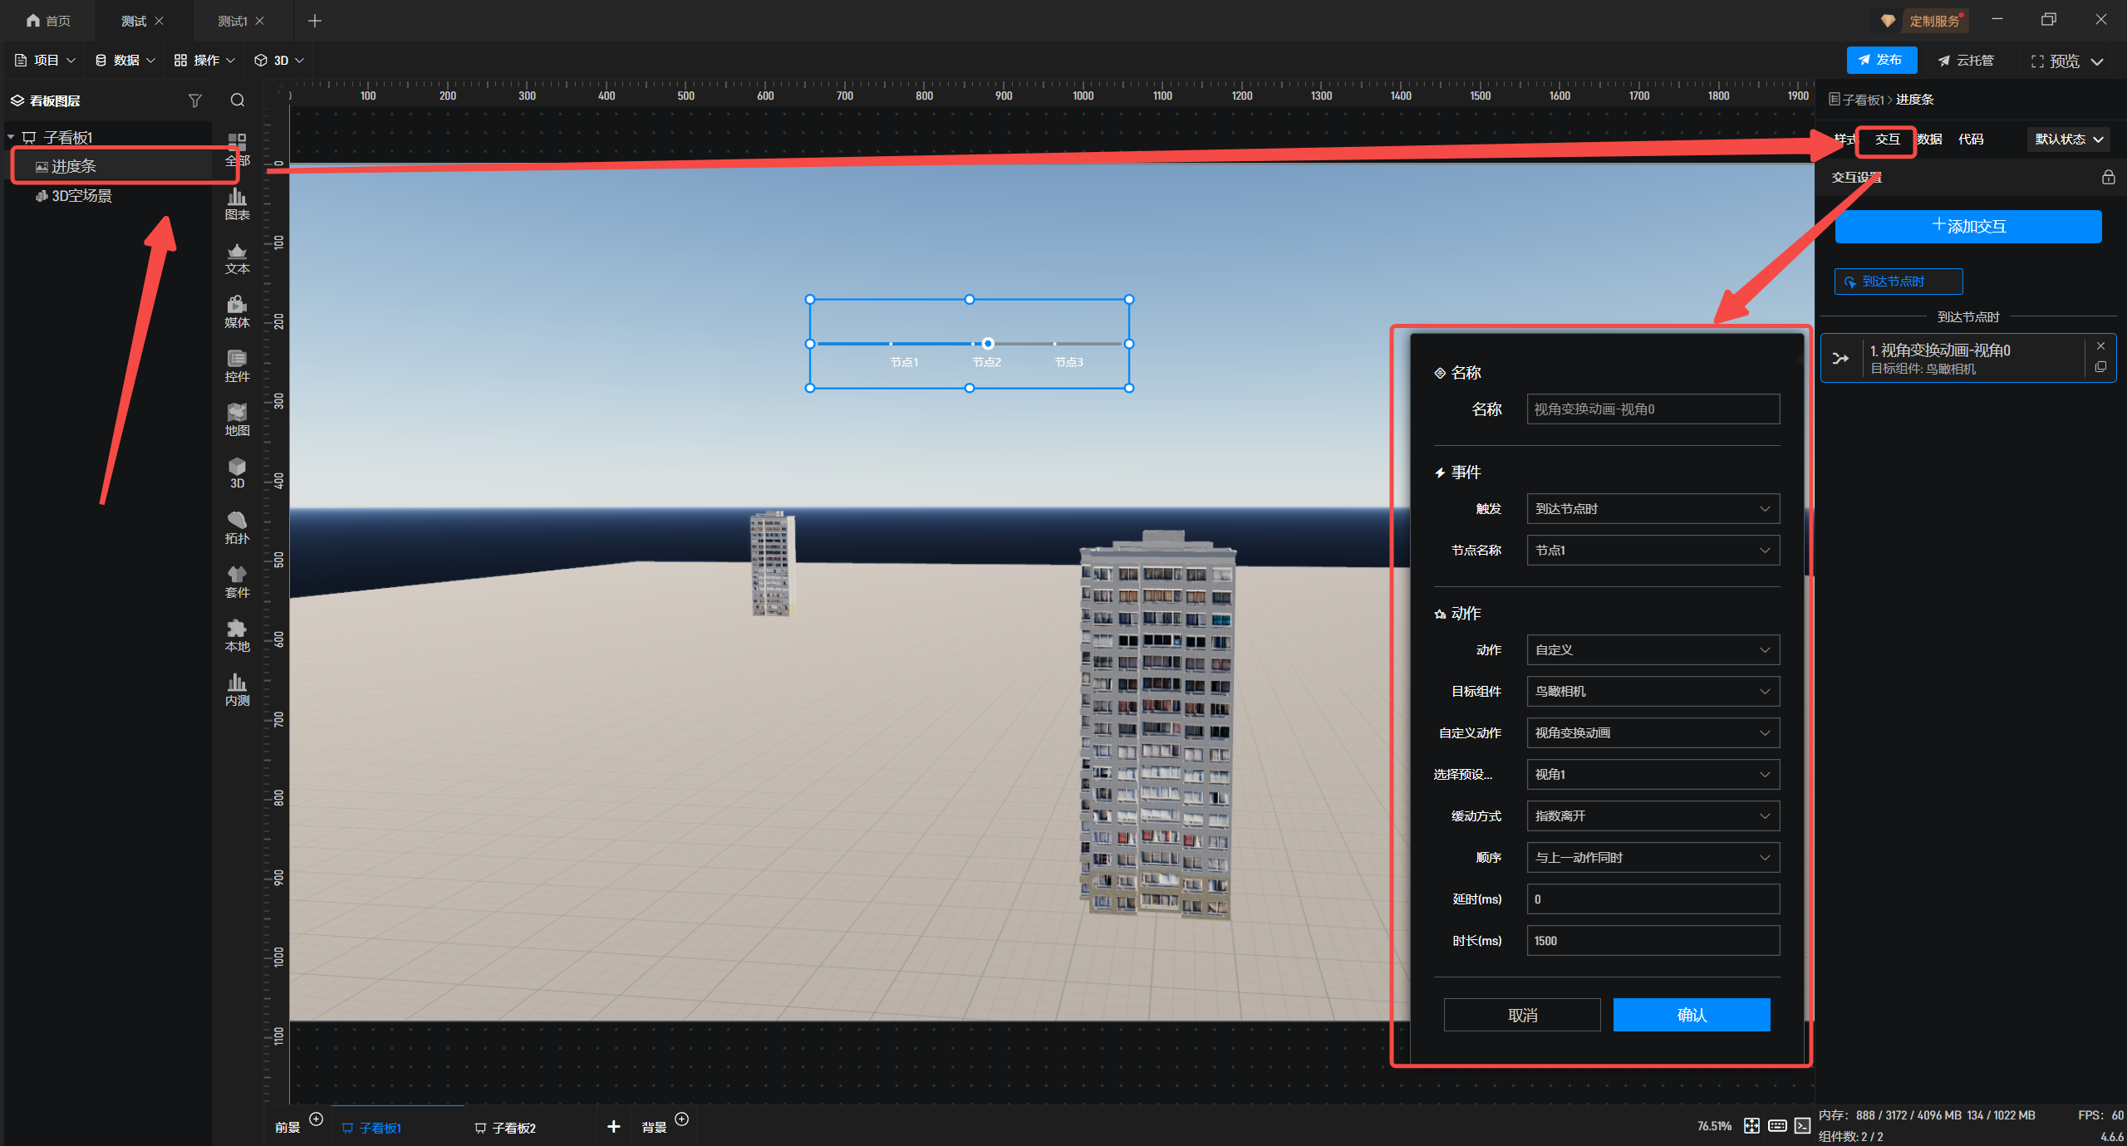Screen dimensions: 2127x1146
Task: Open the 套件 kit components category
Action: coord(237,581)
